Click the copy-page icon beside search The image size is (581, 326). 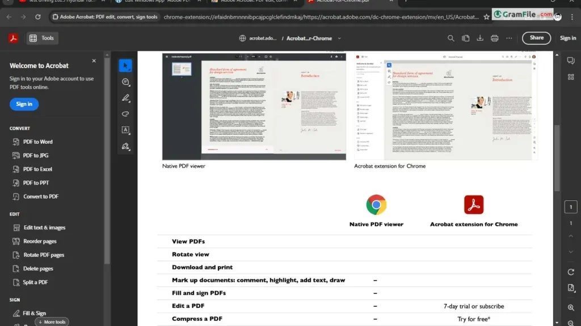click(x=465, y=38)
